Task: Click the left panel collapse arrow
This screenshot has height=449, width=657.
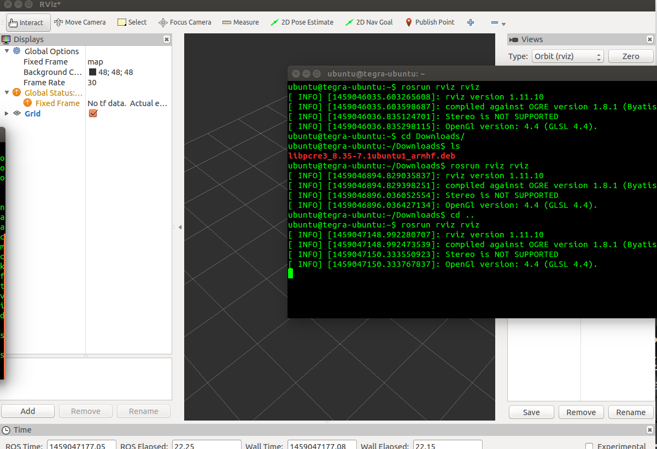Action: tap(180, 227)
